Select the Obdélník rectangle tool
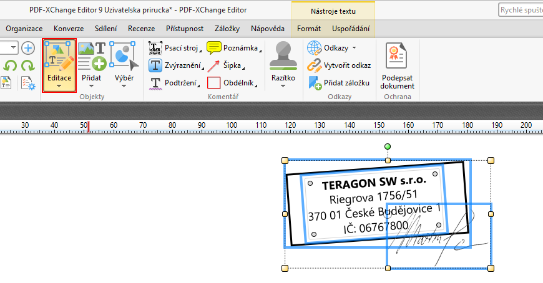543x283 pixels. [232, 83]
